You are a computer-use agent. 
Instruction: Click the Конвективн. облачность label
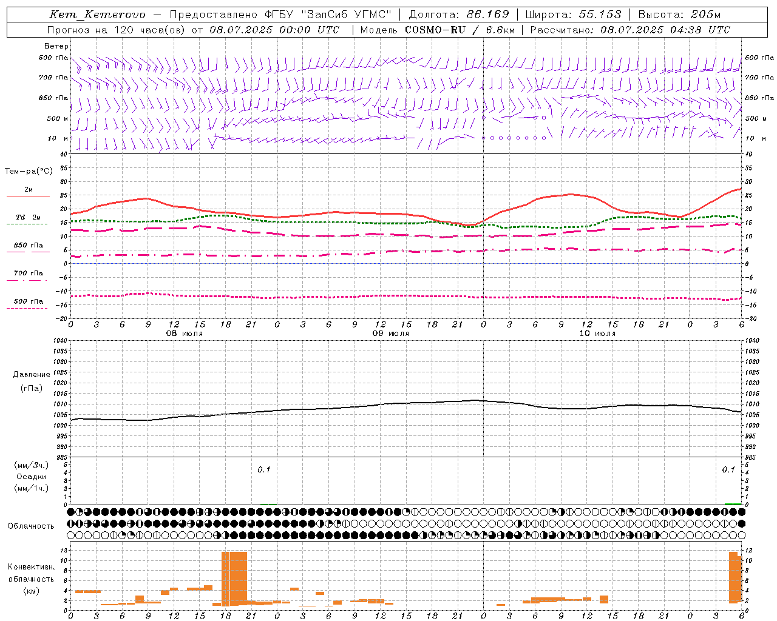(31, 573)
